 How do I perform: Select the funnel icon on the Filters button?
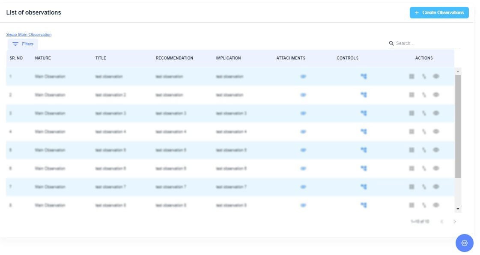16,44
